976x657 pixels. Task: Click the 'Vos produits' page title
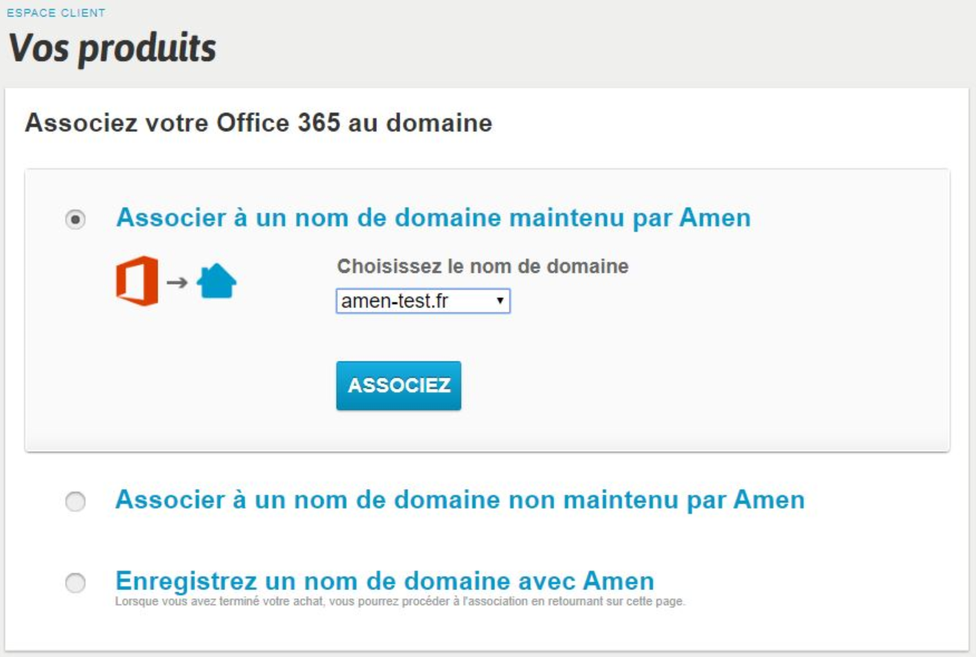point(112,48)
